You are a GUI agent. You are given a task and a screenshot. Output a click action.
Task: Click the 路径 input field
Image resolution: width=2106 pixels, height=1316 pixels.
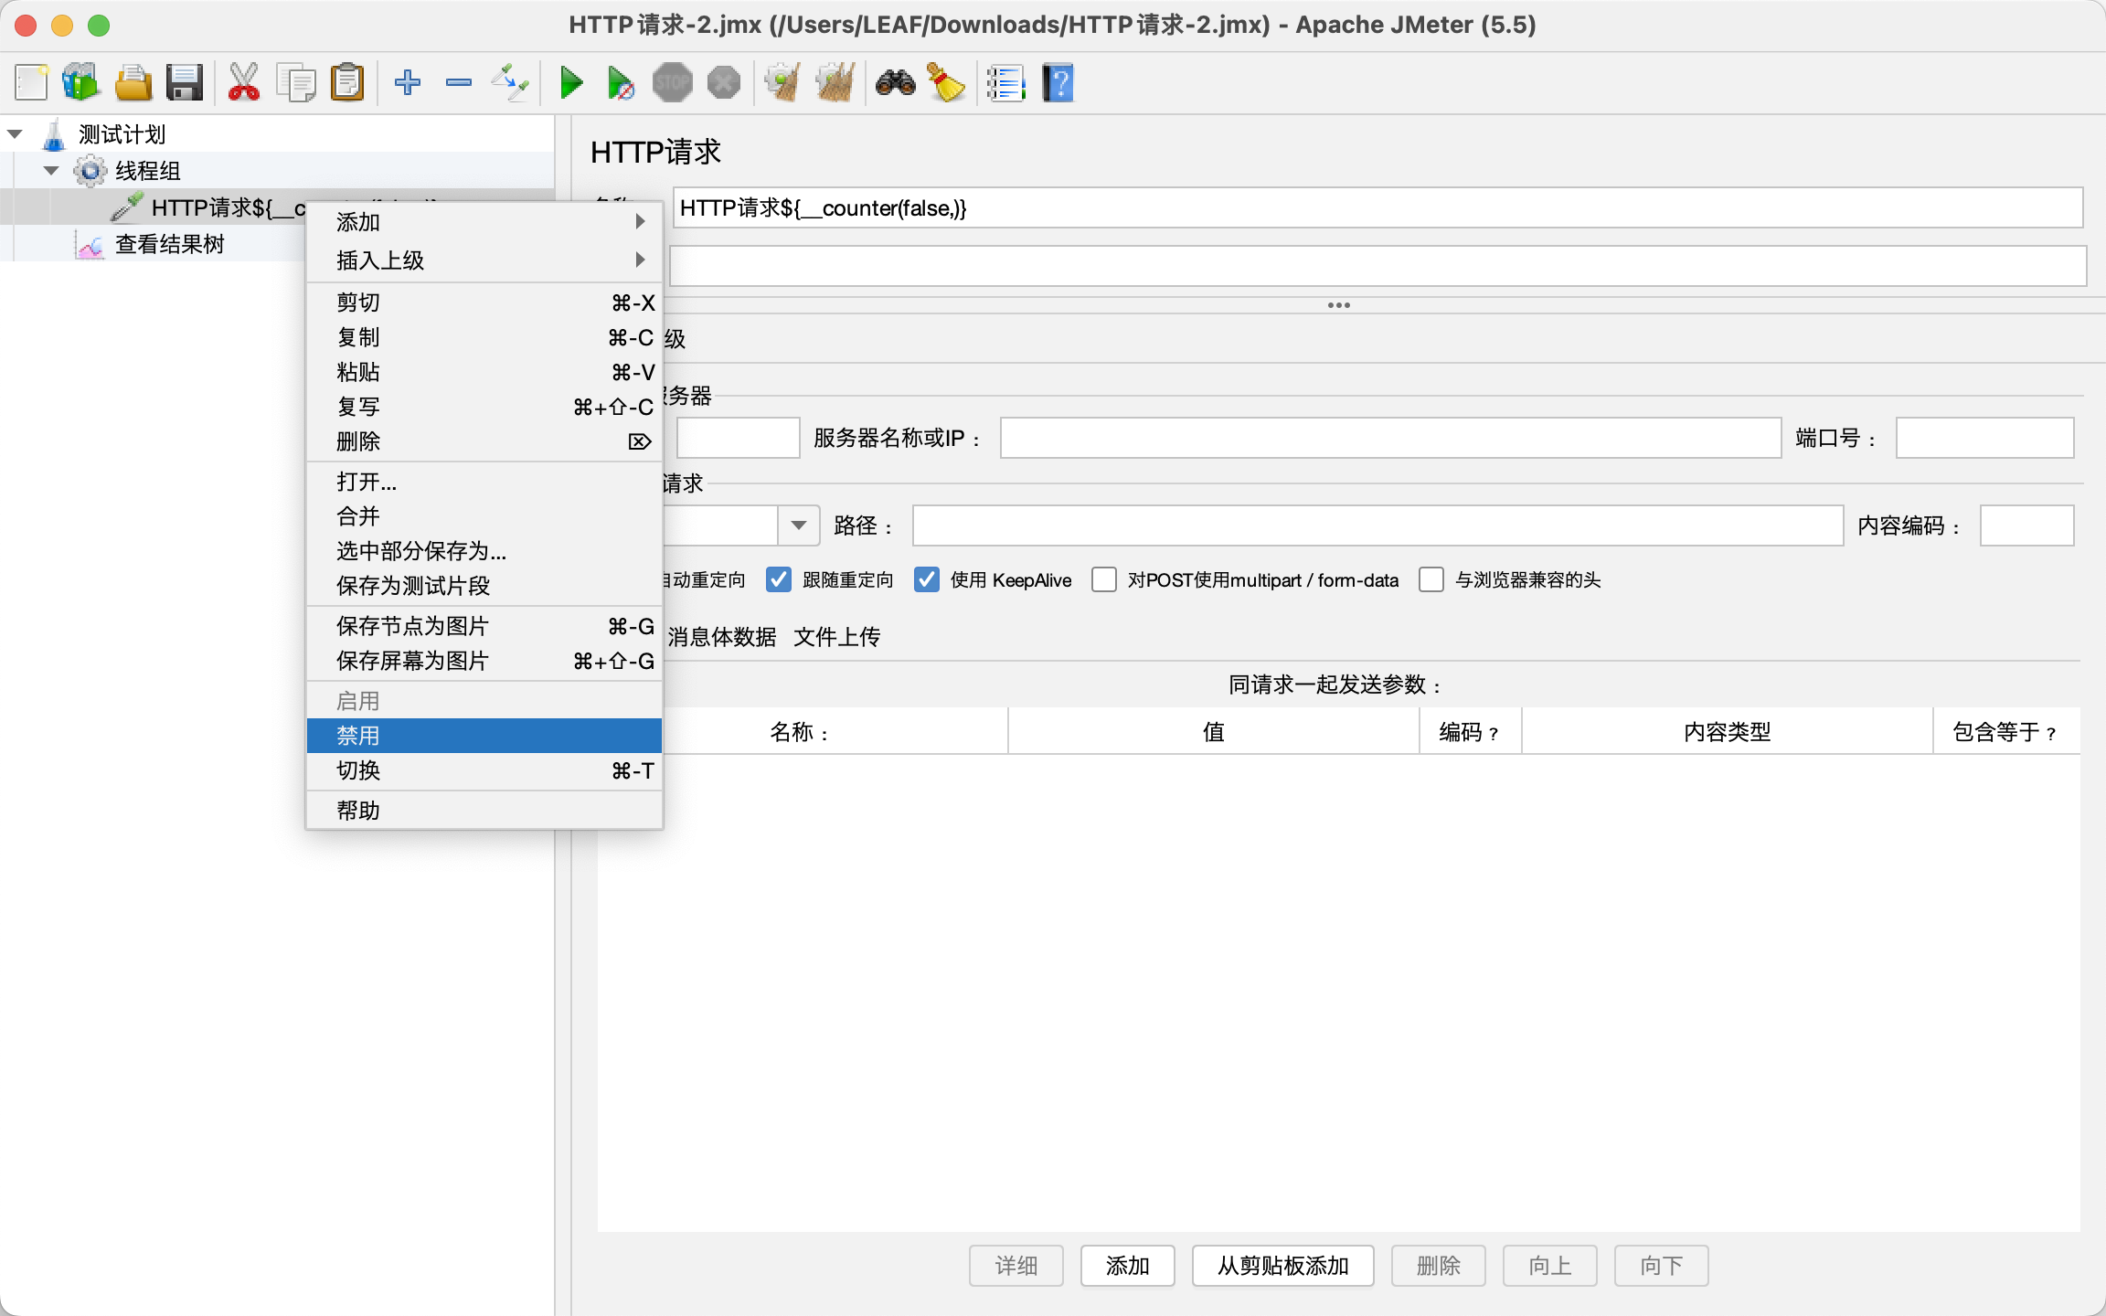pyautogui.click(x=1377, y=525)
